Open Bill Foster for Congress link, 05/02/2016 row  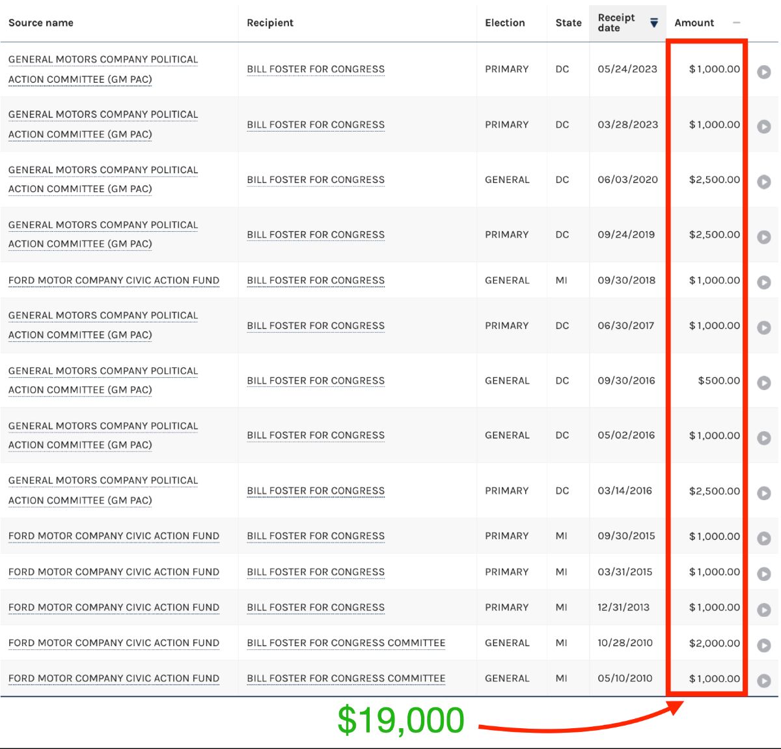(316, 435)
